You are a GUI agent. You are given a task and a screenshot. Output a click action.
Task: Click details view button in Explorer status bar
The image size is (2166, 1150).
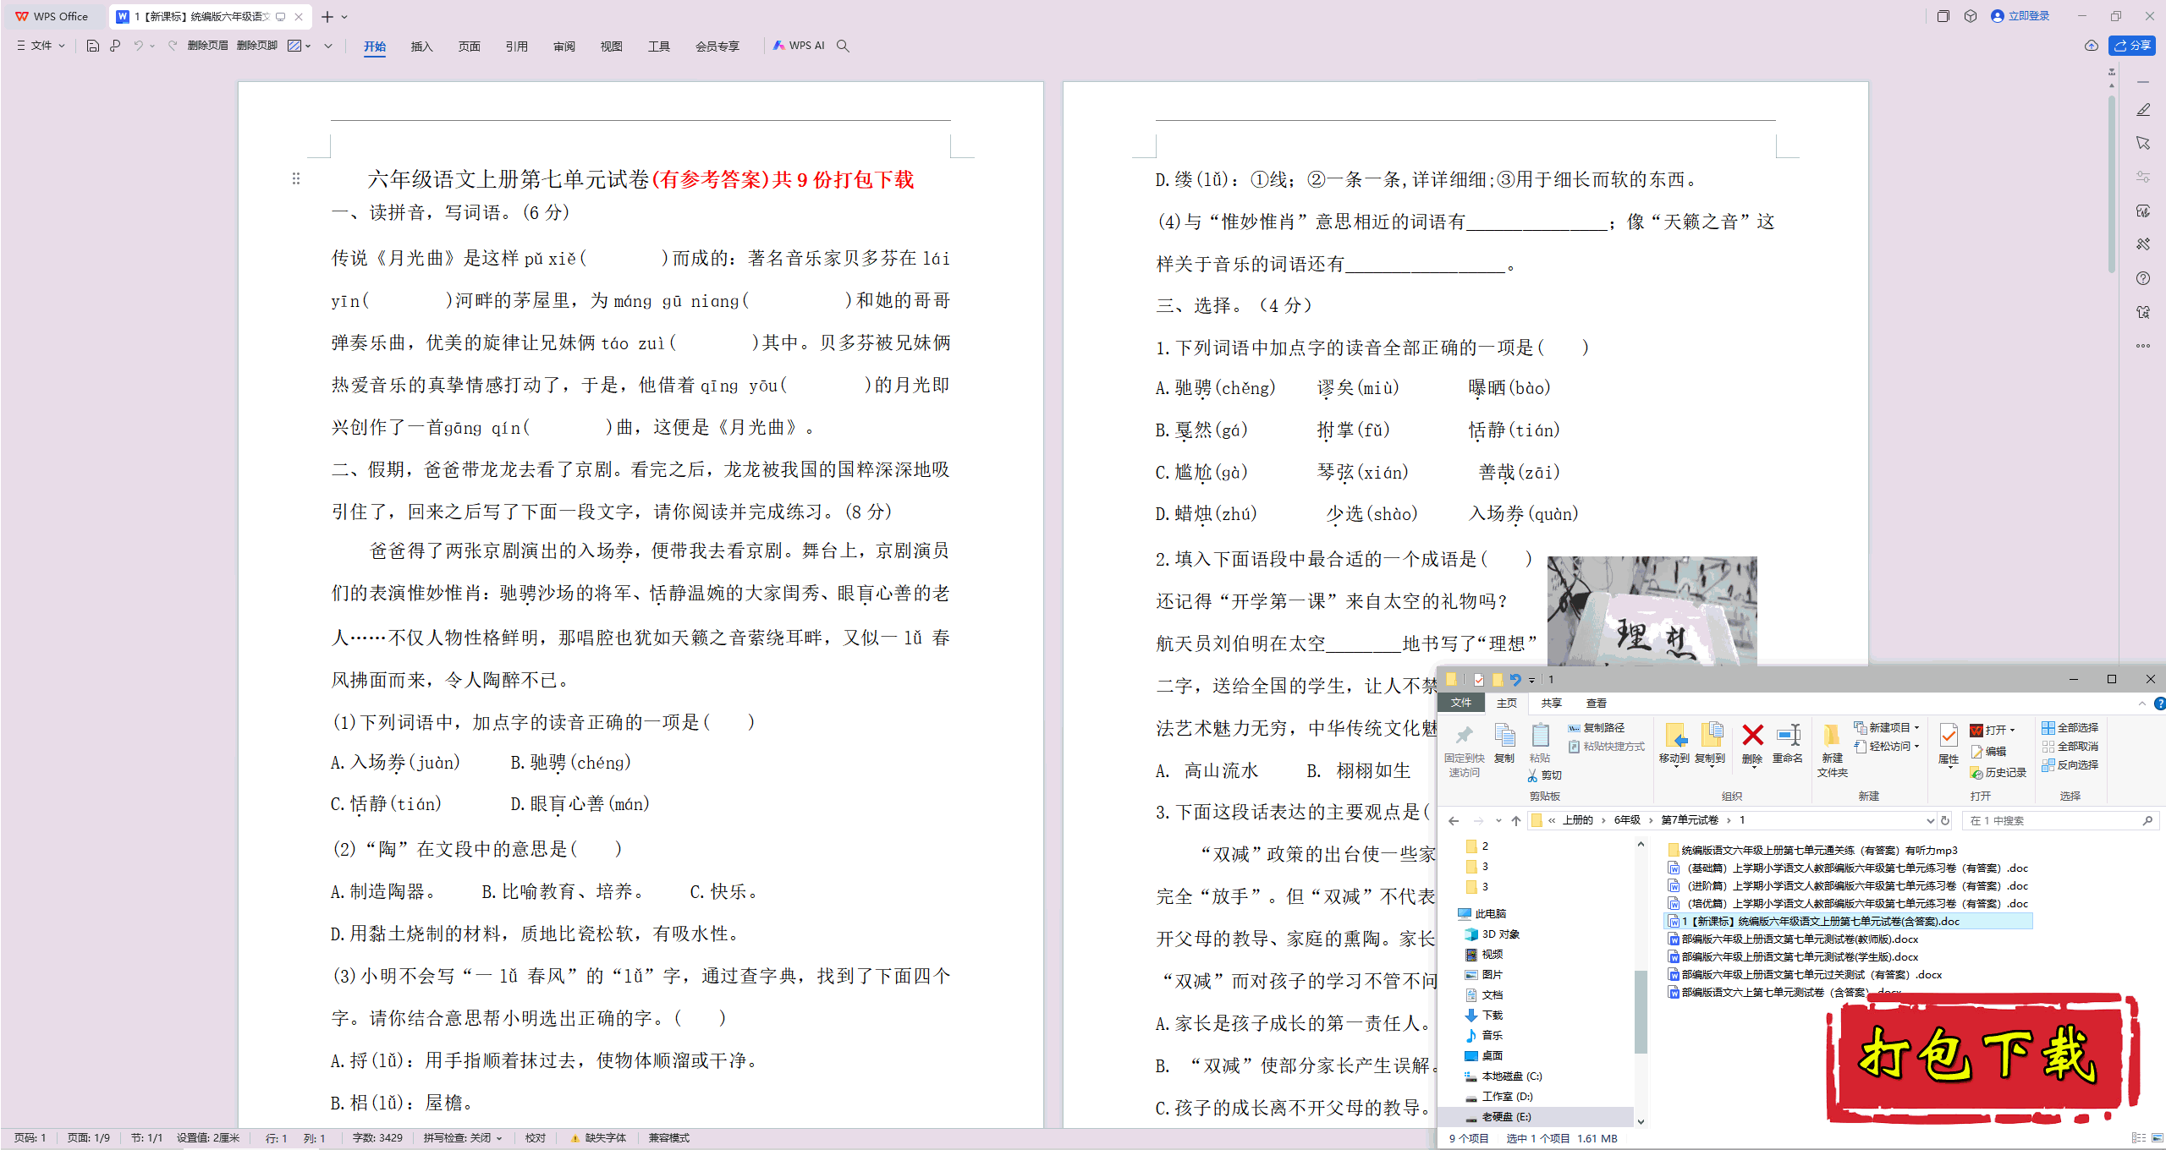point(2138,1138)
